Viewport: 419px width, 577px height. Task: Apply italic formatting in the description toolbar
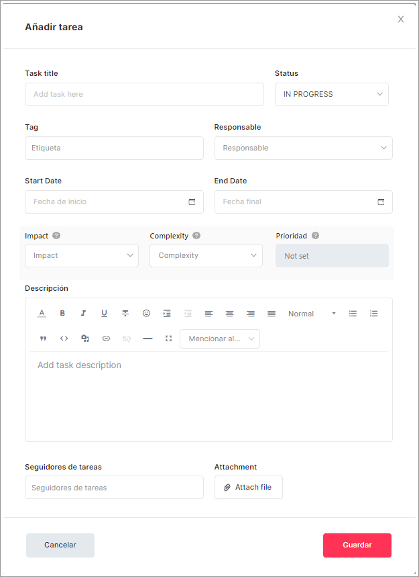coord(83,313)
